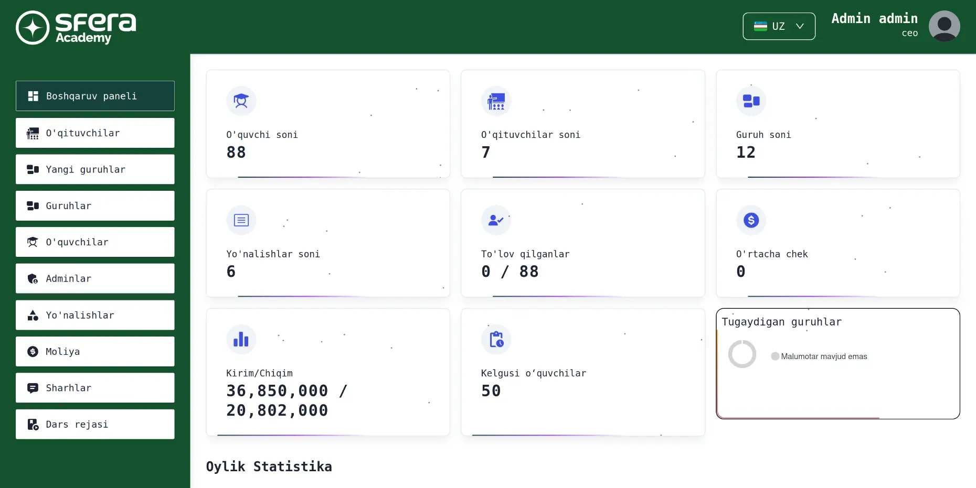
Task: Click the teacher board icon in O'qituvchilar soni card
Action: pyautogui.click(x=496, y=101)
